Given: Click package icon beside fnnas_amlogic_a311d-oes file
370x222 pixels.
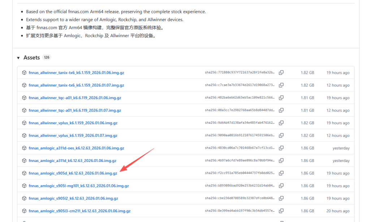Looking at the screenshot, I should pos(24,148).
